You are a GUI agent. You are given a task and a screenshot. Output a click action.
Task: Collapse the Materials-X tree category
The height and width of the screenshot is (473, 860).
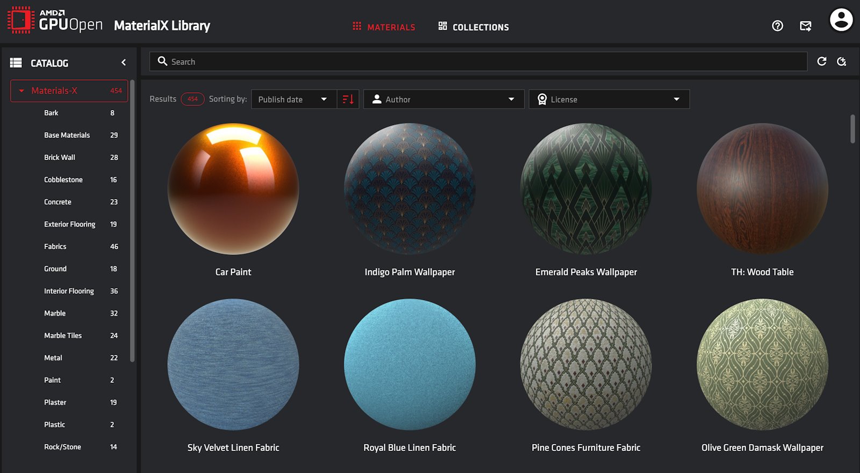[x=21, y=91]
